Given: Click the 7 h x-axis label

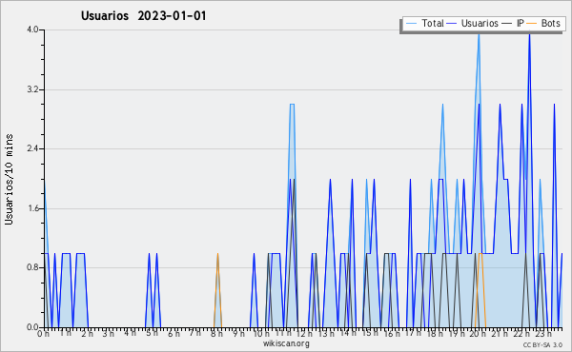Looking at the screenshot, I should tap(194, 333).
